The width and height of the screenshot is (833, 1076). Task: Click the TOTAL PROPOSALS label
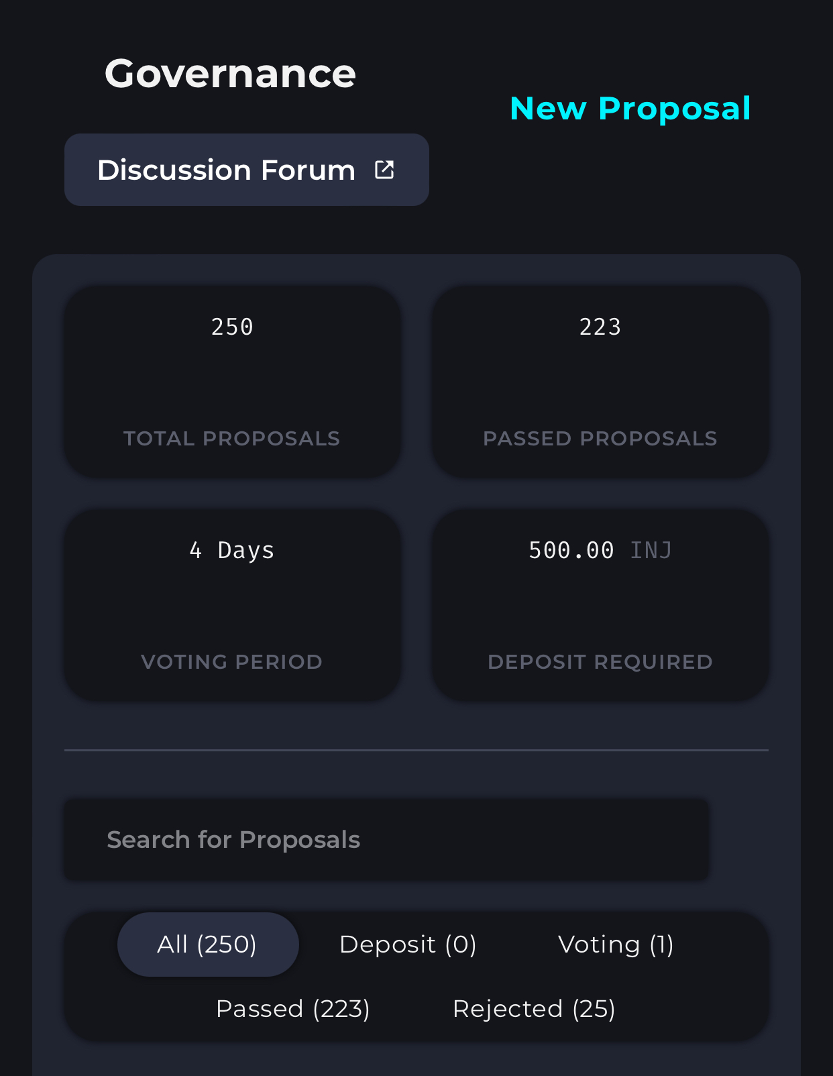click(x=232, y=439)
